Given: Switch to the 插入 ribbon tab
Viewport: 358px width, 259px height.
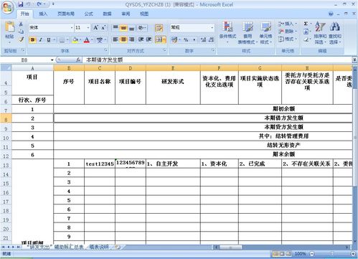Looking at the screenshot, I should (43, 14).
